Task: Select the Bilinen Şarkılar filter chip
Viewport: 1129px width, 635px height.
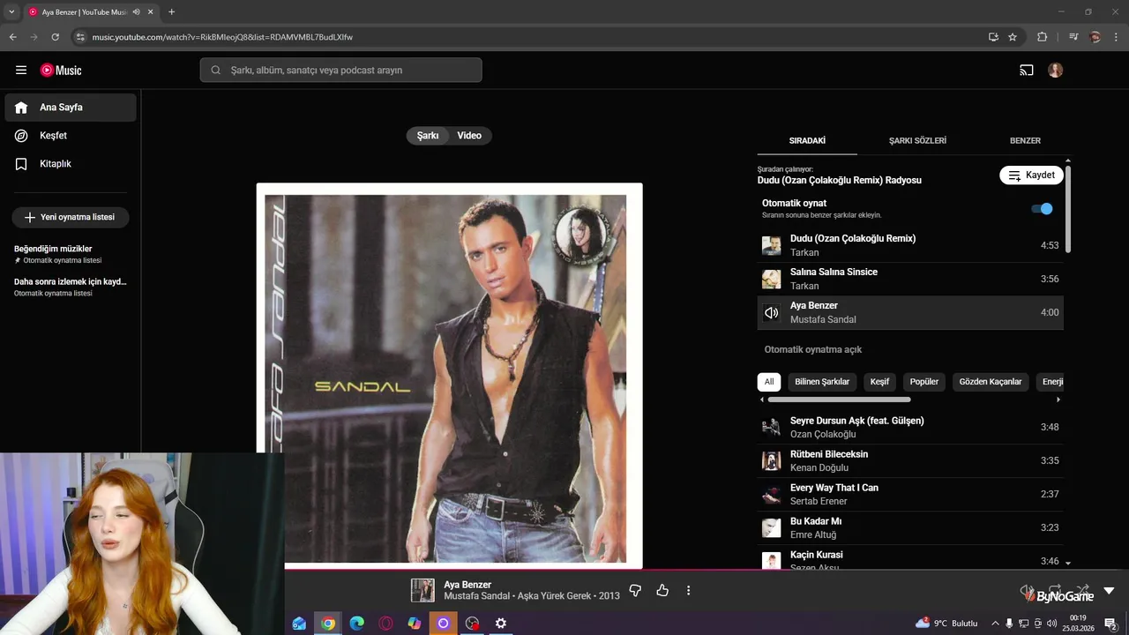Action: click(x=822, y=382)
